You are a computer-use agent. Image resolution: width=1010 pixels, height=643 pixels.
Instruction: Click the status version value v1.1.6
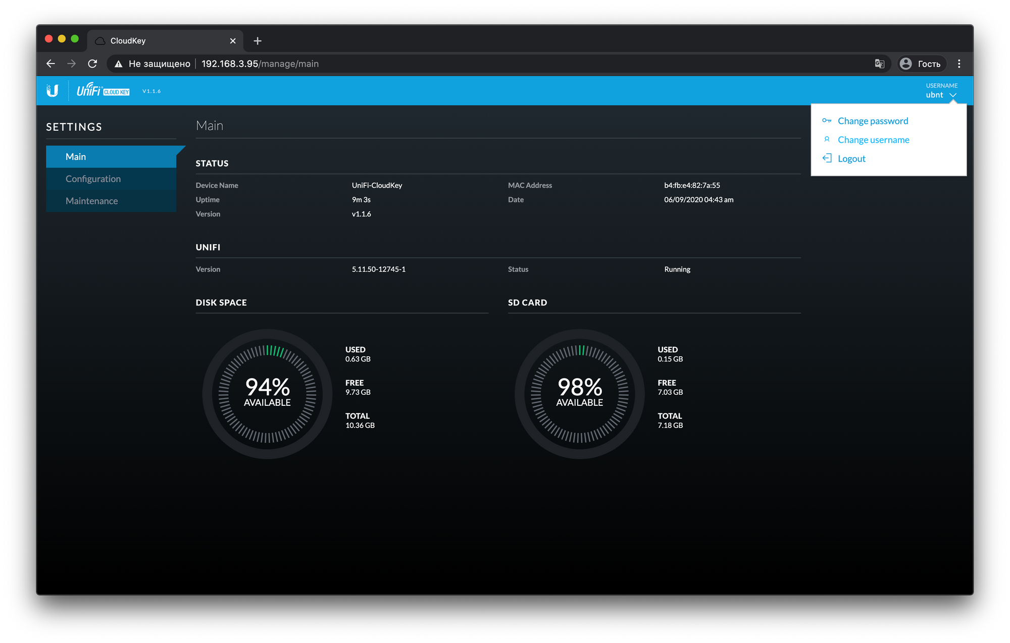(362, 214)
